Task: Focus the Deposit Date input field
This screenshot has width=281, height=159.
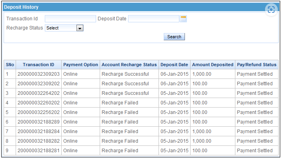Action: [x=154, y=19]
